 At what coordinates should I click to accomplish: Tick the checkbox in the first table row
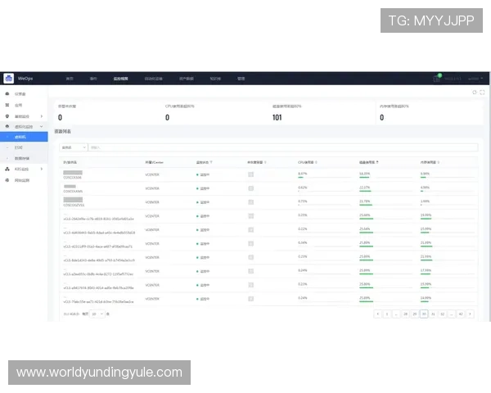[251, 174]
